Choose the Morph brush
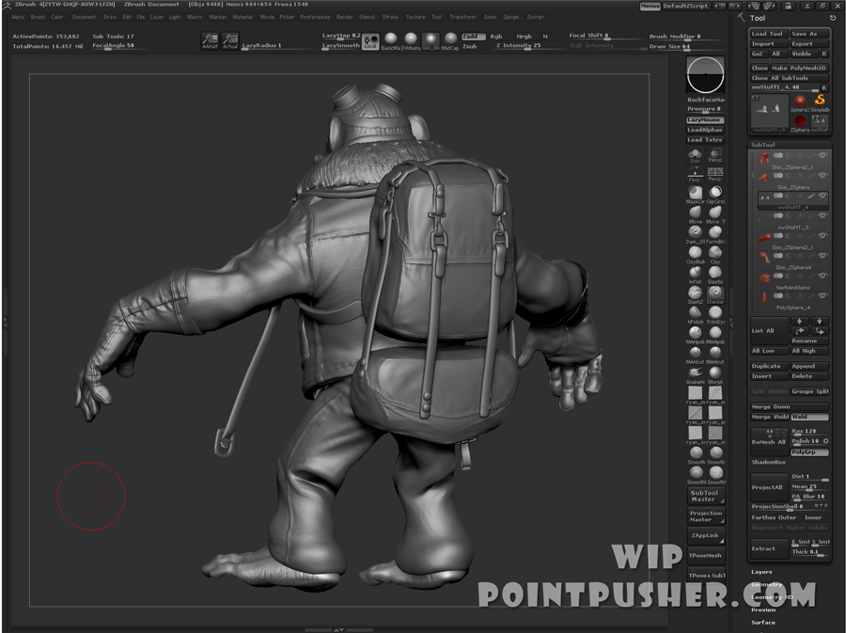The width and height of the screenshot is (846, 633). click(x=715, y=374)
